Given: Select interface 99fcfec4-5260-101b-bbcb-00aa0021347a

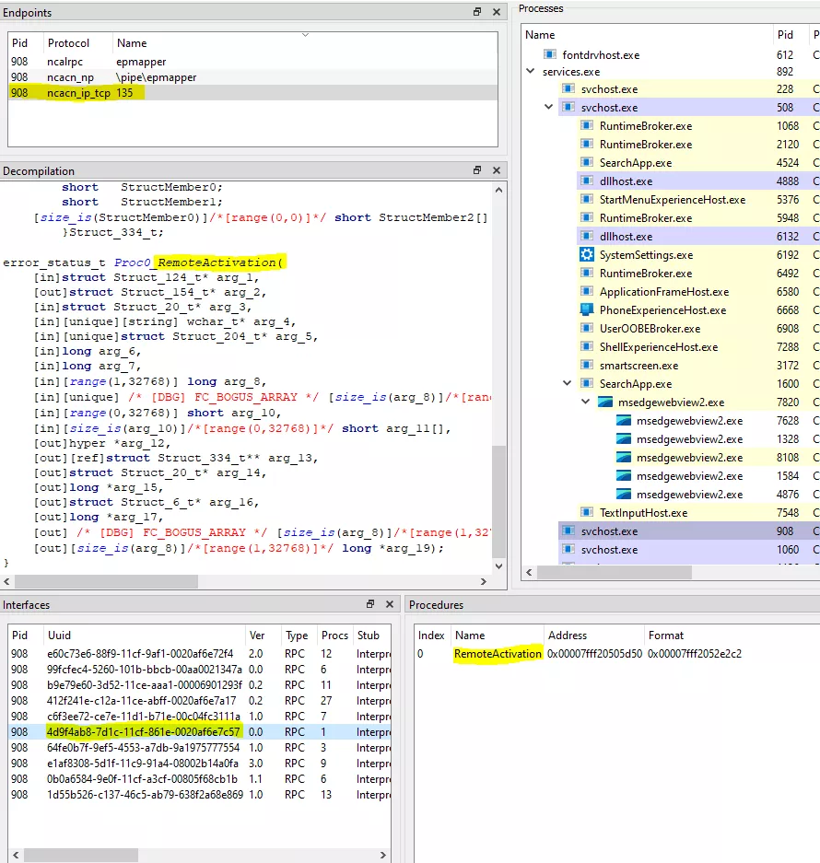Looking at the screenshot, I should (x=199, y=670).
